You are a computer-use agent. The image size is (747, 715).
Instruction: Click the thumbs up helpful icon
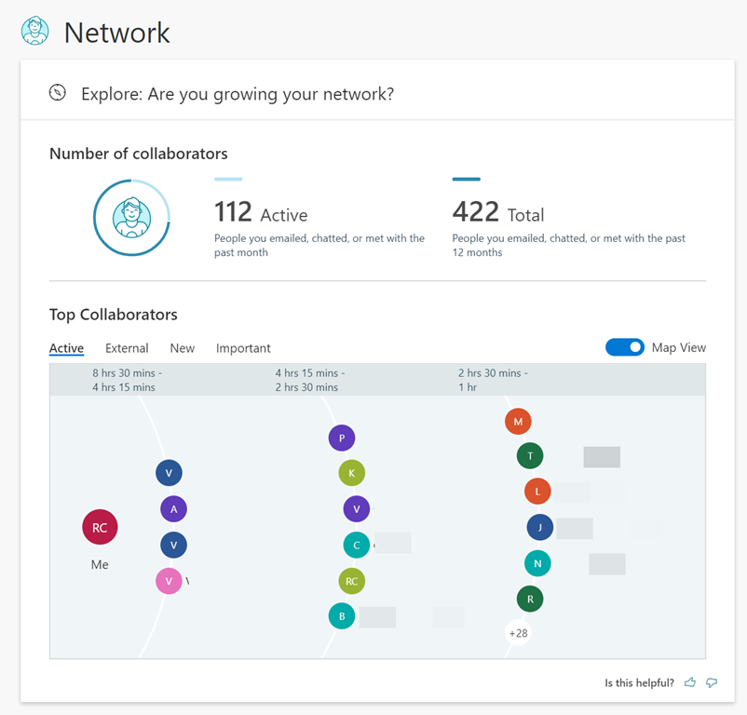point(690,682)
